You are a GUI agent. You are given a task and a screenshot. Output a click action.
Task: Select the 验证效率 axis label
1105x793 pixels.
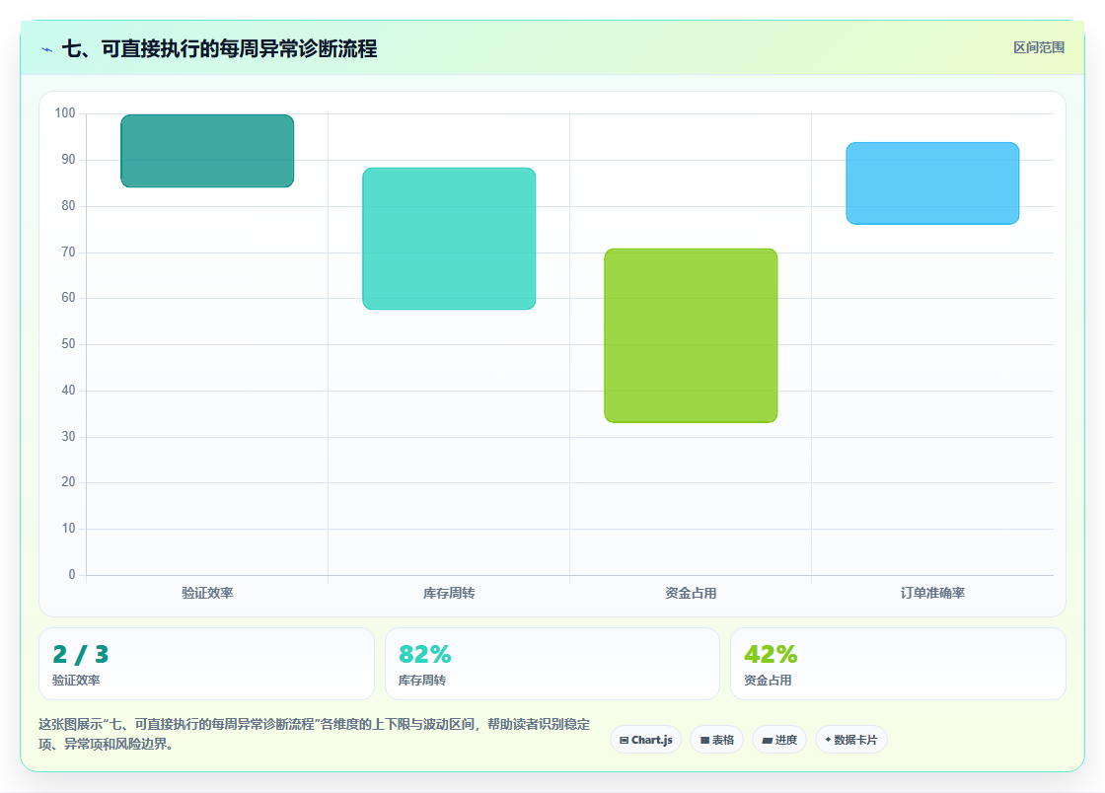[207, 593]
